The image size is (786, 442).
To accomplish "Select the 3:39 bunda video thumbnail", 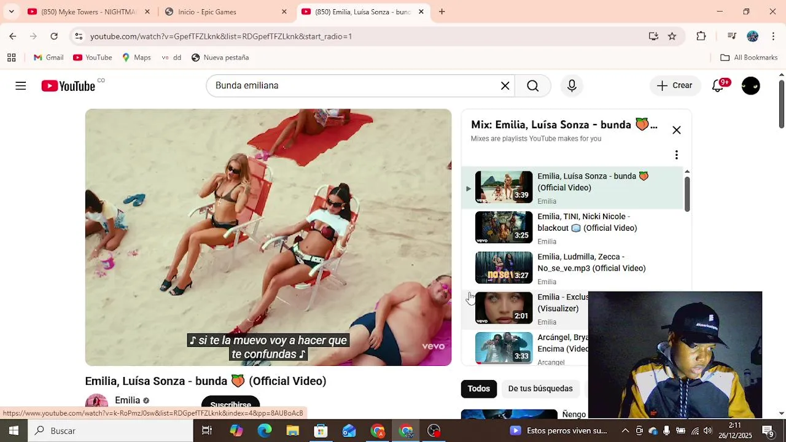I will pyautogui.click(x=504, y=187).
